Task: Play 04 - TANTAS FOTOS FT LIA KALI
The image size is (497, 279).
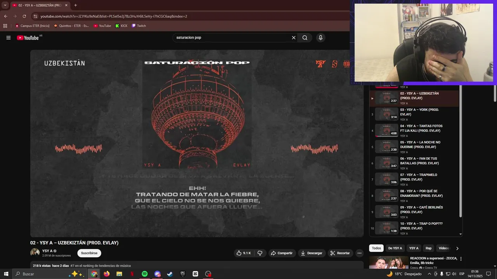Action: 414,131
